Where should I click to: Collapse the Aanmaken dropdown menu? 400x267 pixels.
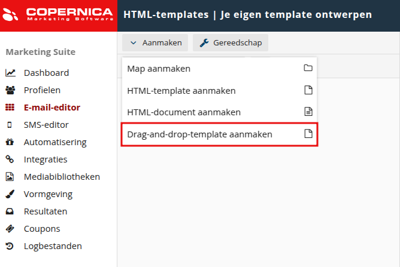(156, 42)
